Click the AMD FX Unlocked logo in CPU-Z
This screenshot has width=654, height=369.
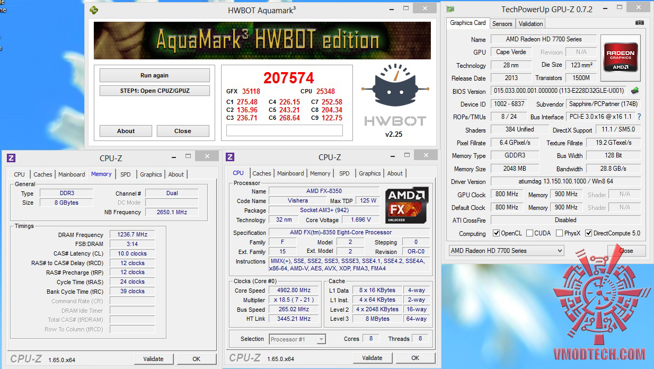[x=406, y=205]
